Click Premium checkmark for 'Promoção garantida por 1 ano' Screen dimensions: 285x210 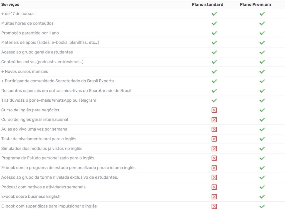tap(262, 33)
